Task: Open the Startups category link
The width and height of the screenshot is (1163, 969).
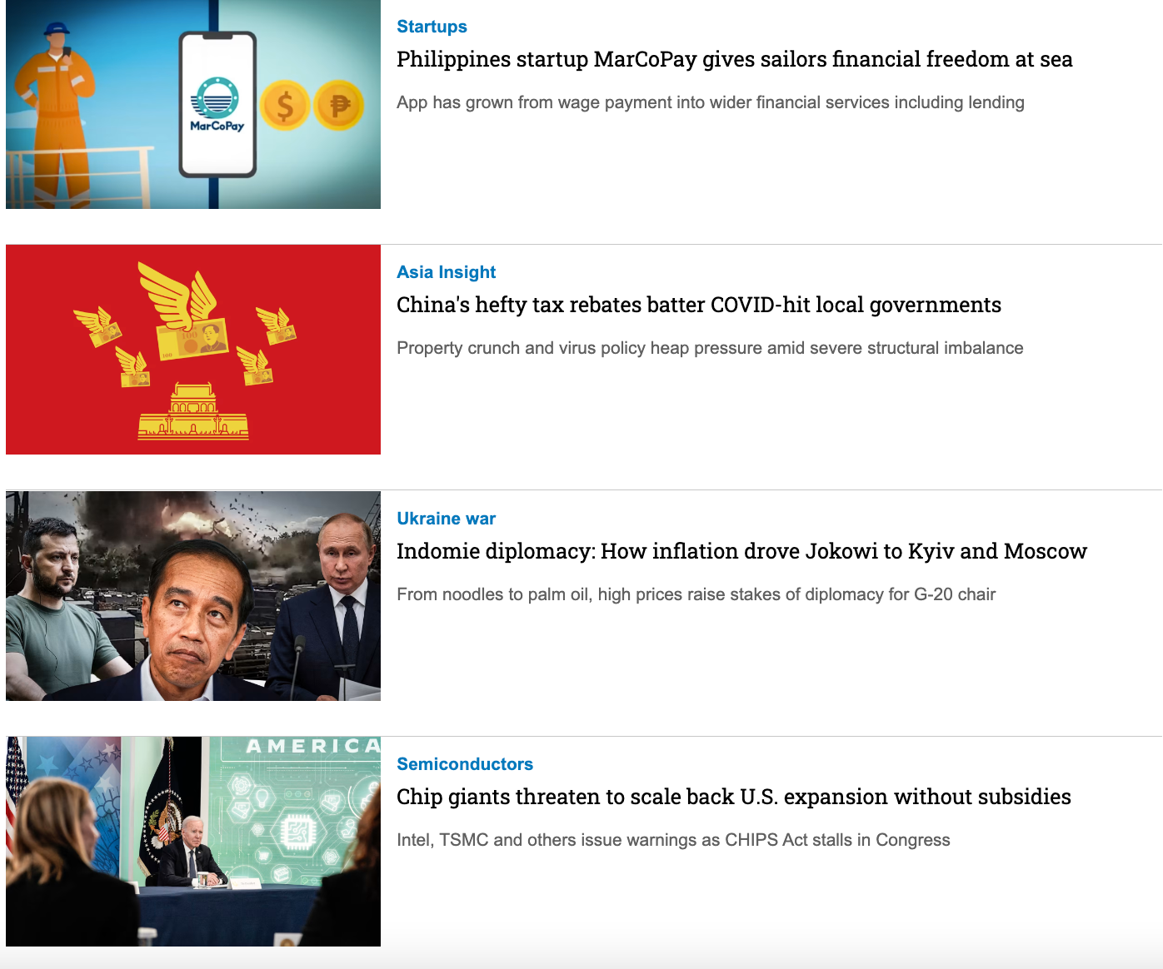Action: point(432,27)
